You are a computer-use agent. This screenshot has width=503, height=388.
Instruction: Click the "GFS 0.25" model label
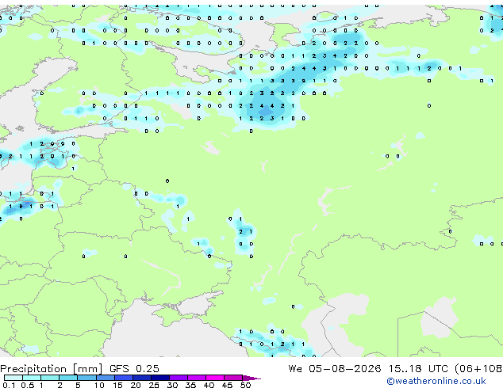tap(134, 368)
